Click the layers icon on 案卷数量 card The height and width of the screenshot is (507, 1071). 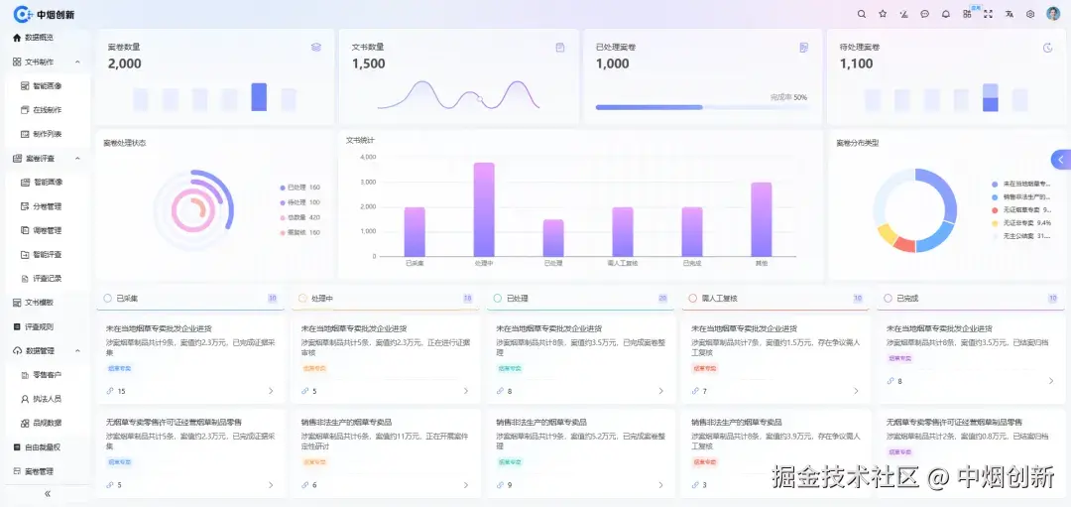pyautogui.click(x=316, y=48)
